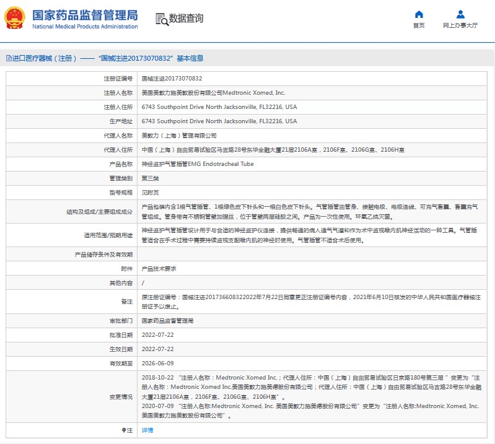Click the 数据查询 search document icon

click(162, 19)
